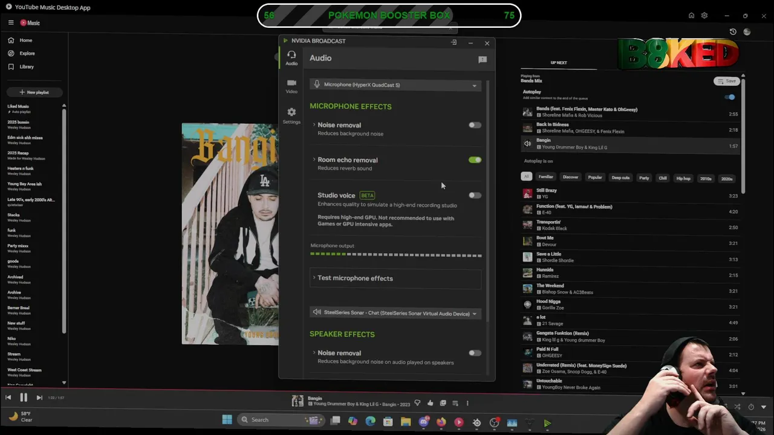Open the Windows Start menu
The width and height of the screenshot is (774, 435).
coord(227,420)
